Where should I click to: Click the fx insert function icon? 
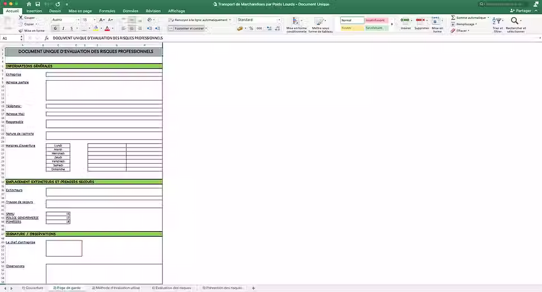[46, 38]
